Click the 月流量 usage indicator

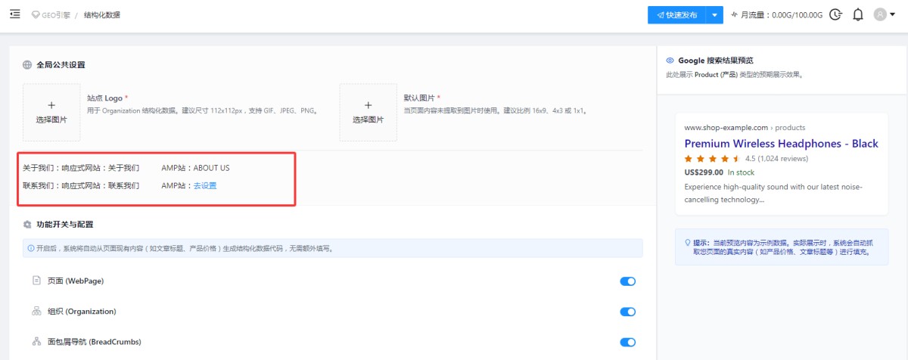(776, 15)
